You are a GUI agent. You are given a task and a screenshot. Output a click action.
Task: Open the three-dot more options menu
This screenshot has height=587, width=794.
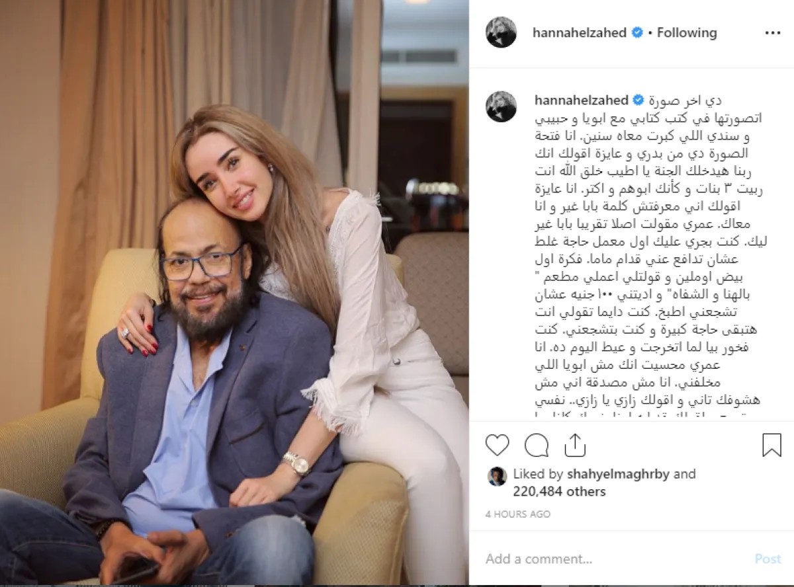tap(772, 32)
